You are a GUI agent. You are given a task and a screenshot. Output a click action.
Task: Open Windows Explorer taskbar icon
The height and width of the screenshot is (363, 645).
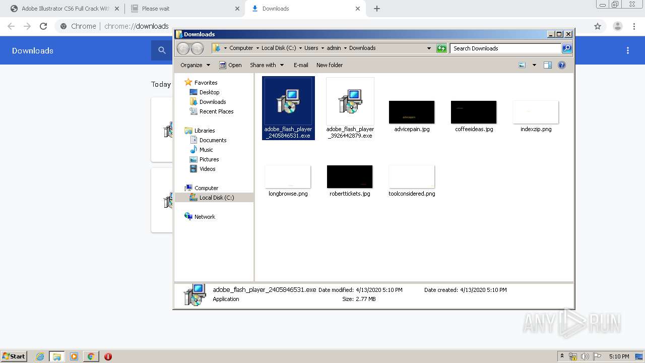(x=57, y=356)
